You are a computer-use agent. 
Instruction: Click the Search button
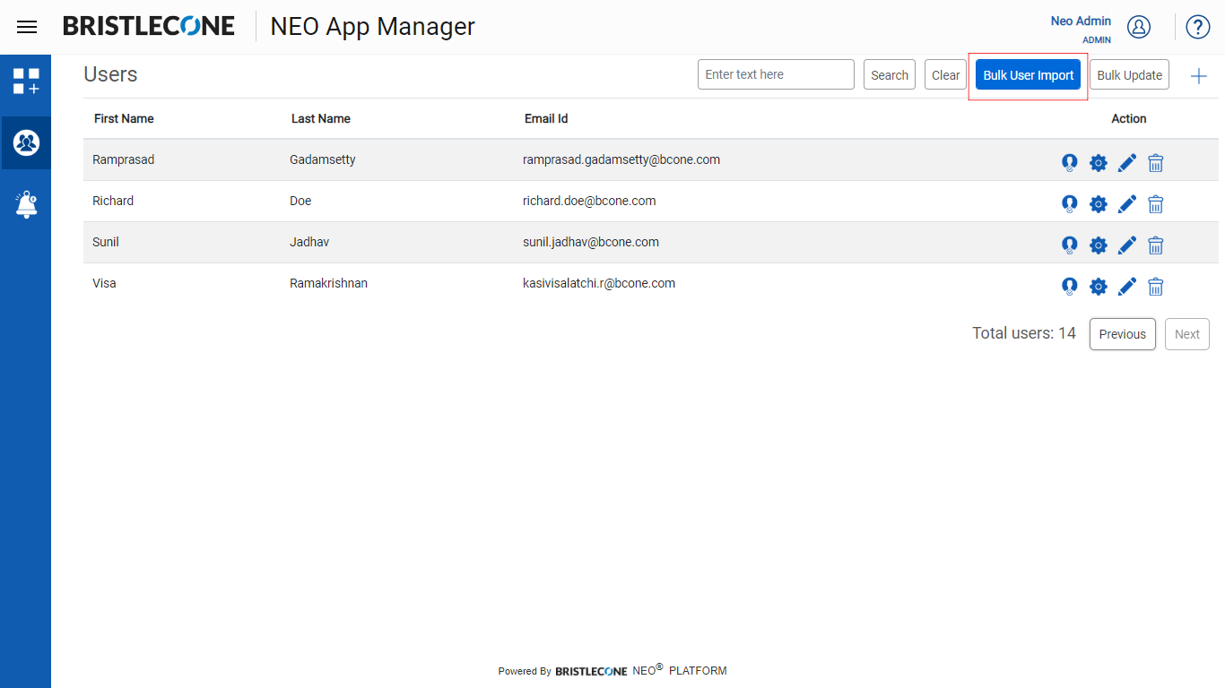pos(890,75)
